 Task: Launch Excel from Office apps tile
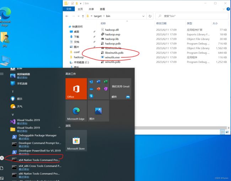106,82
